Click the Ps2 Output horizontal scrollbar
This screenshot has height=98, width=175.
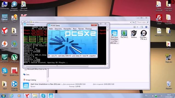[65, 66]
